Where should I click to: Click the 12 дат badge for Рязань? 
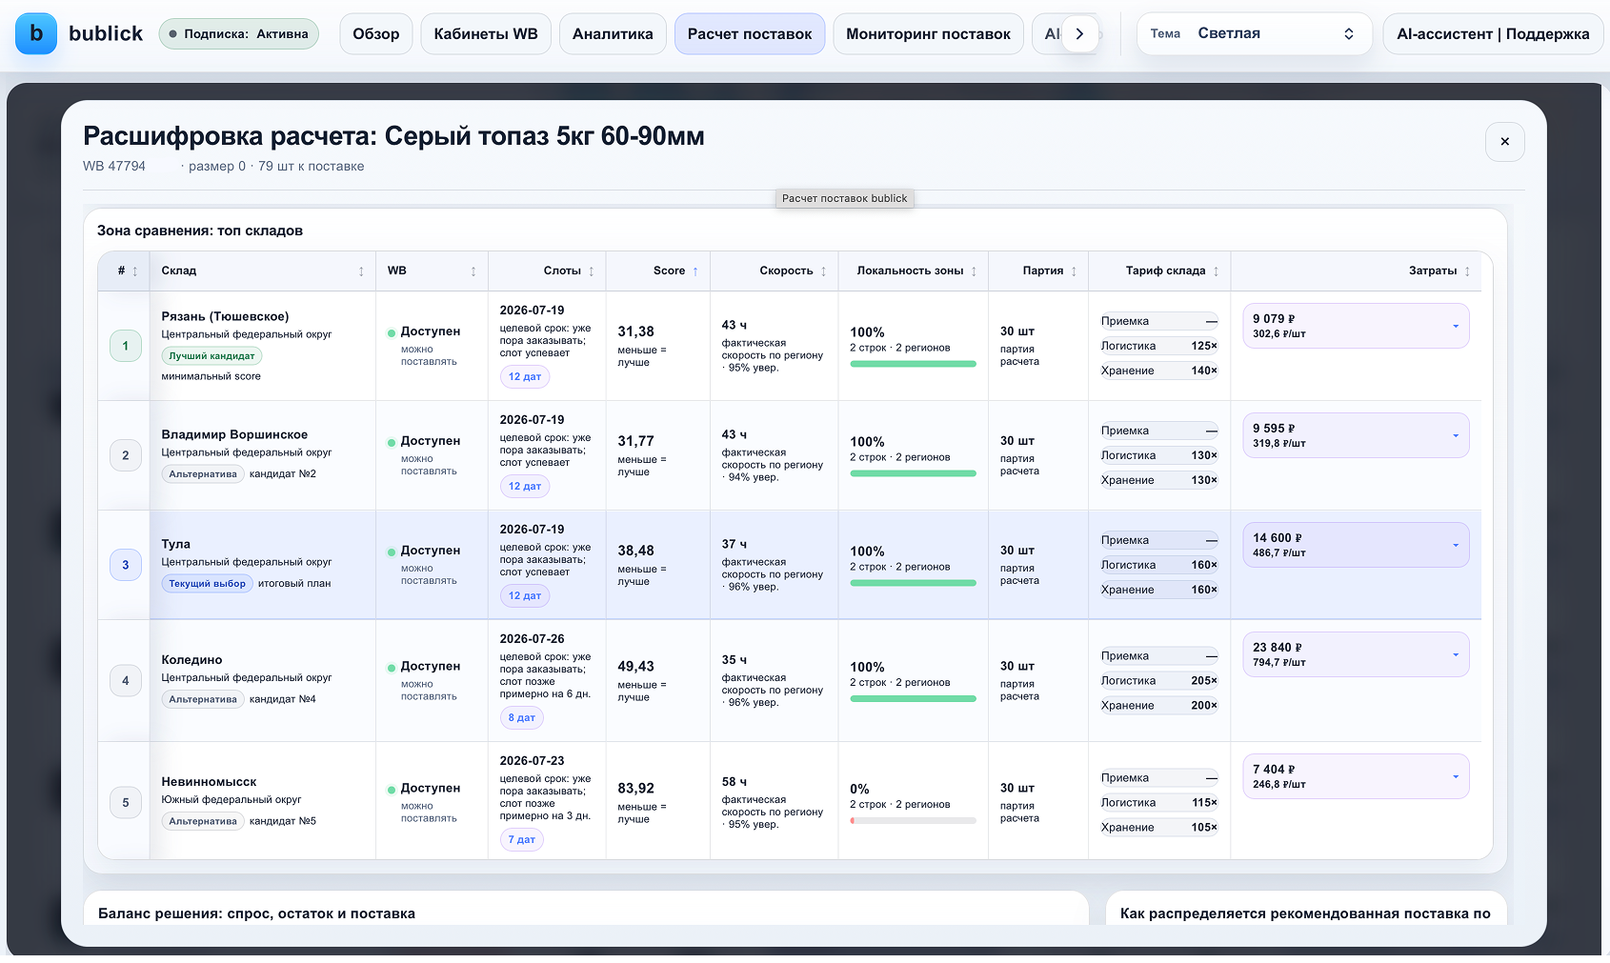tap(525, 377)
